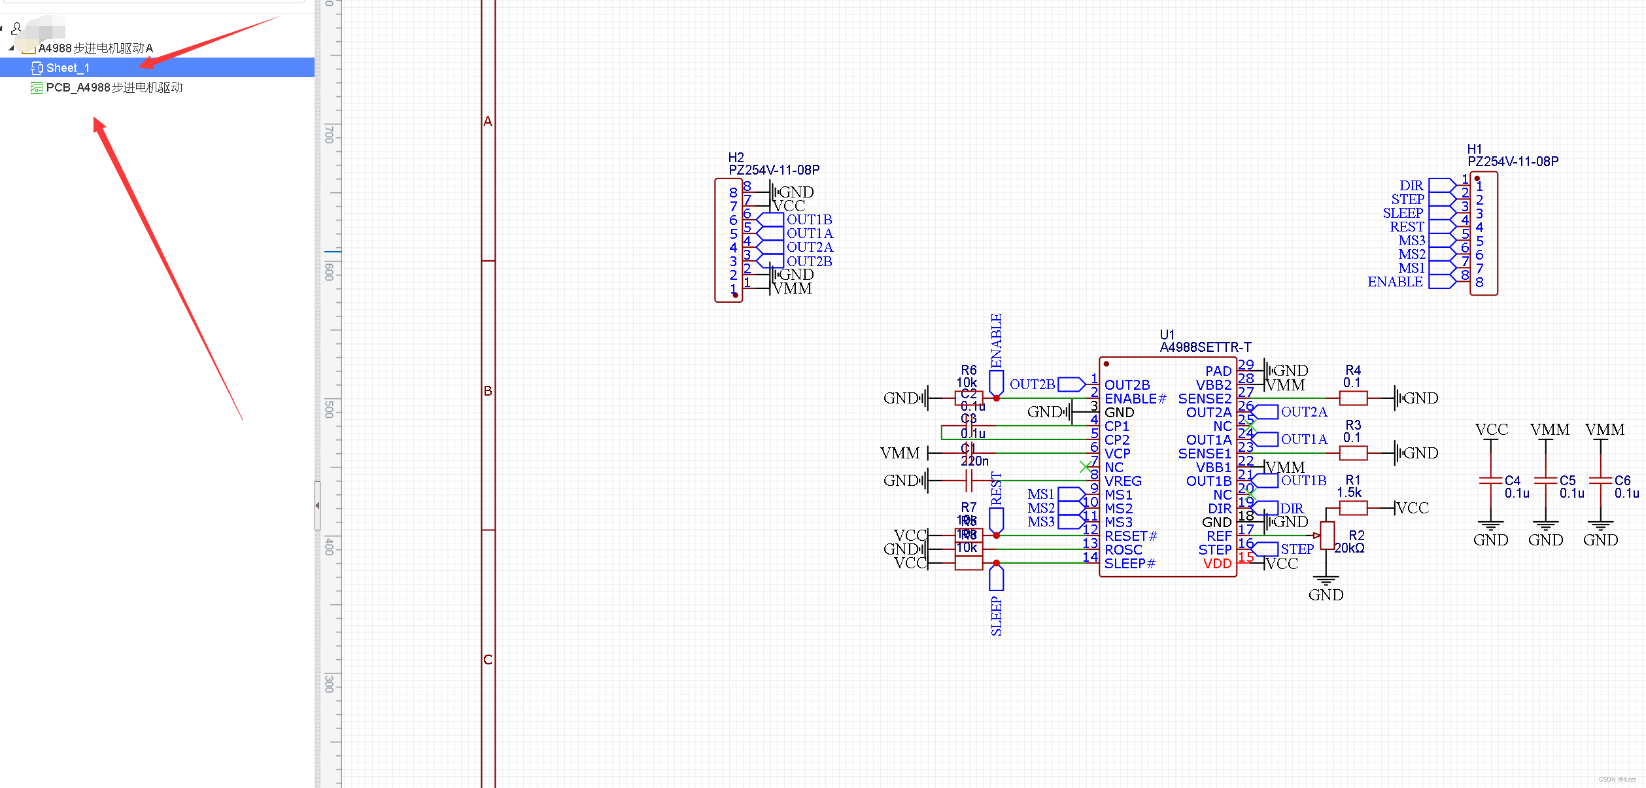Select the A4988步进电机驱动A project name
The width and height of the screenshot is (1646, 788).
95,48
